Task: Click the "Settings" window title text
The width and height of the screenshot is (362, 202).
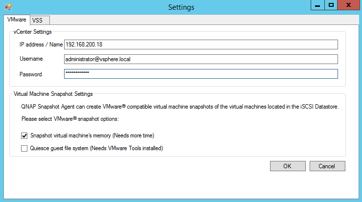Action: pyautogui.click(x=181, y=7)
